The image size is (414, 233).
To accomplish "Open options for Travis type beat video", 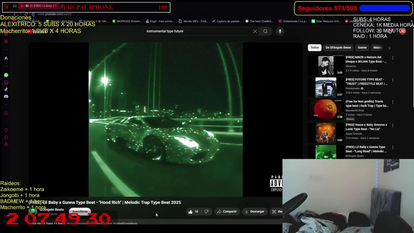I will 393,102.
